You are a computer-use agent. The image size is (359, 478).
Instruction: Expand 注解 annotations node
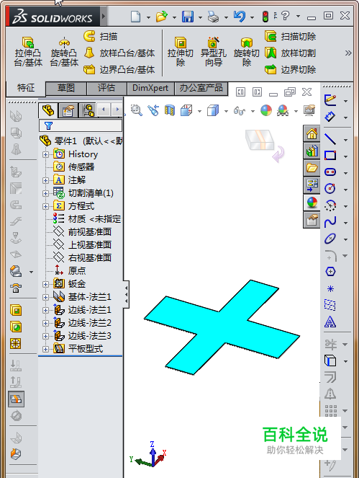pos(45,180)
